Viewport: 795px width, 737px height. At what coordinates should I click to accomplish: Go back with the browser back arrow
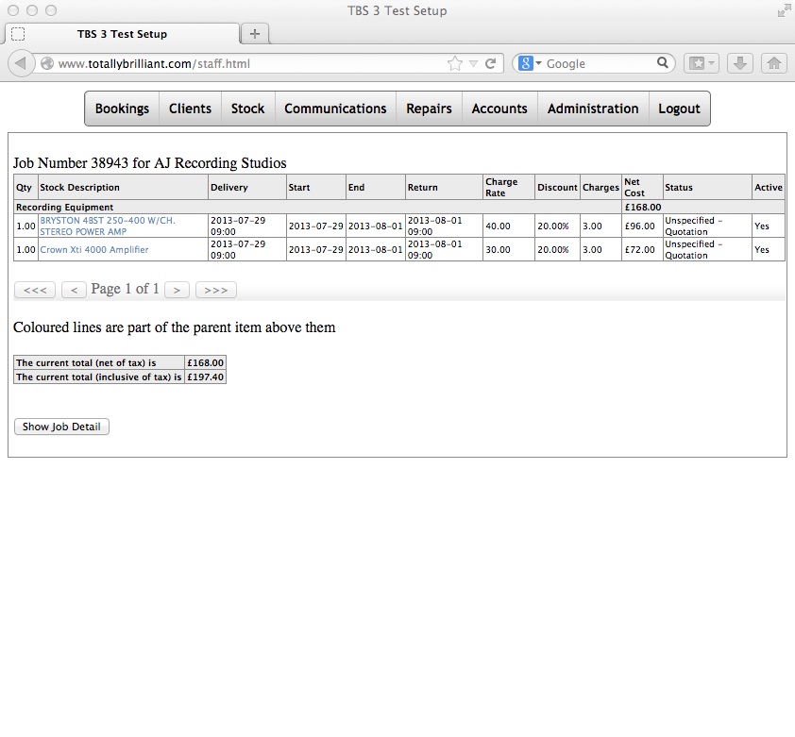[21, 63]
